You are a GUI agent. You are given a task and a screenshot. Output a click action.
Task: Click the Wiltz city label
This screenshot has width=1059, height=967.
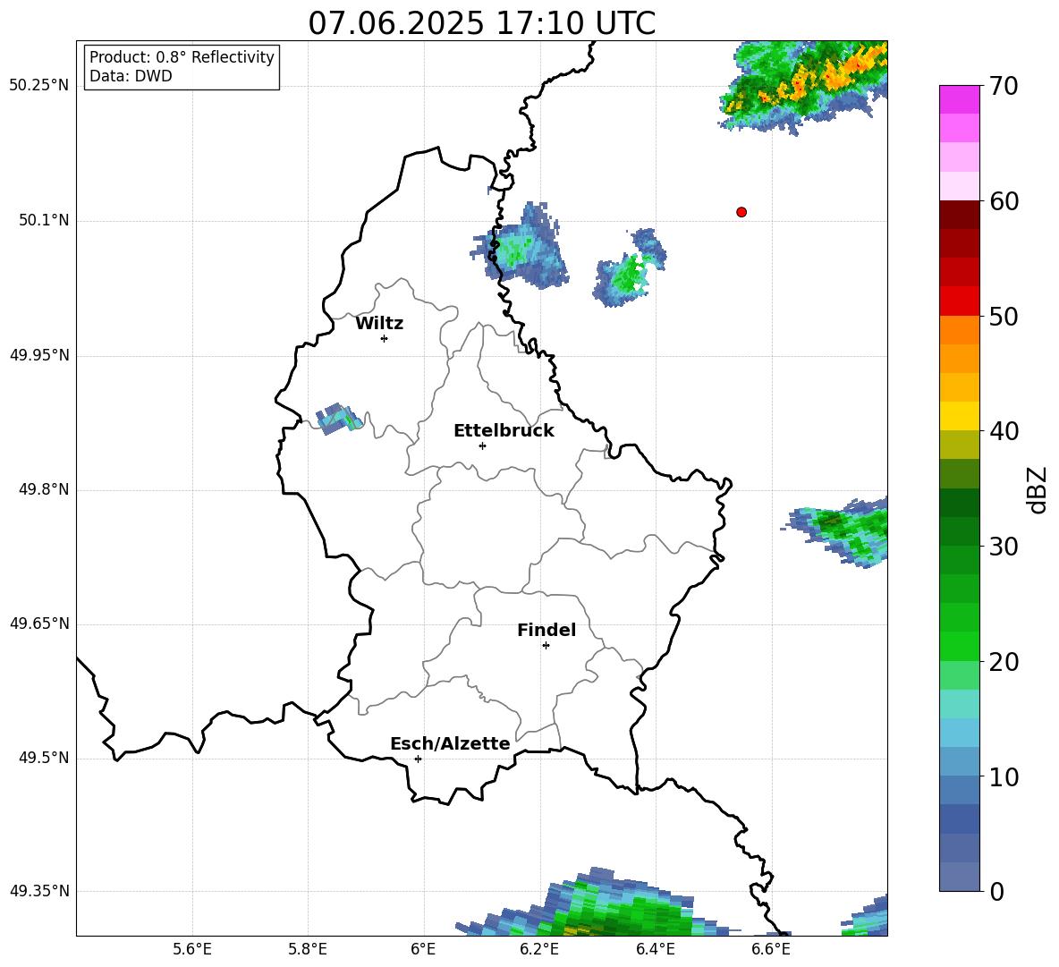379,324
